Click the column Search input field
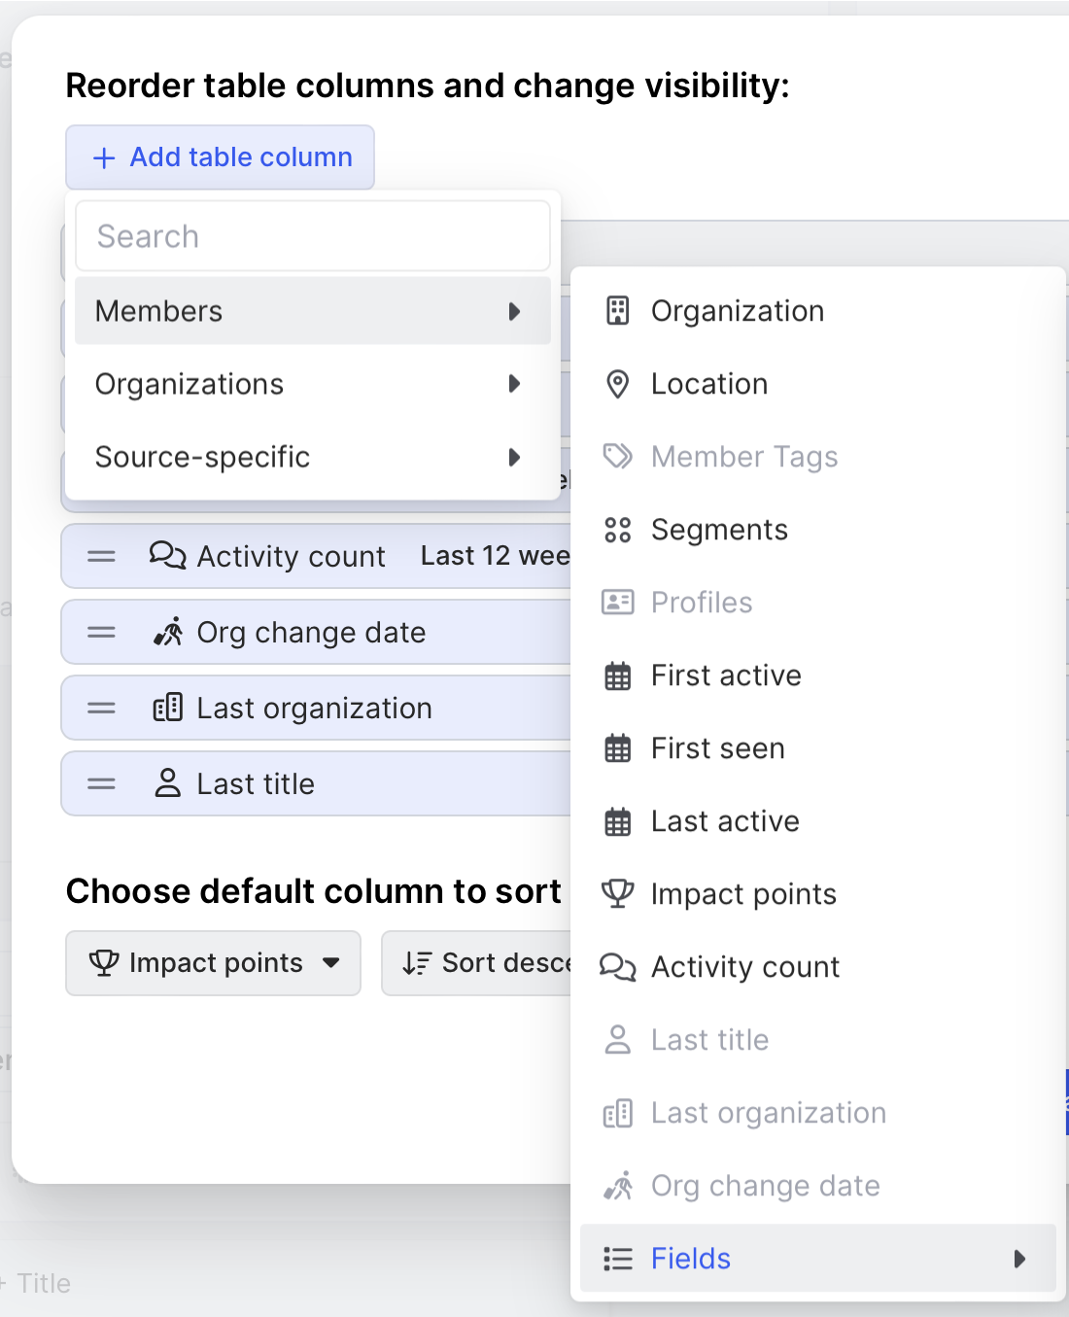This screenshot has height=1317, width=1069. [312, 236]
